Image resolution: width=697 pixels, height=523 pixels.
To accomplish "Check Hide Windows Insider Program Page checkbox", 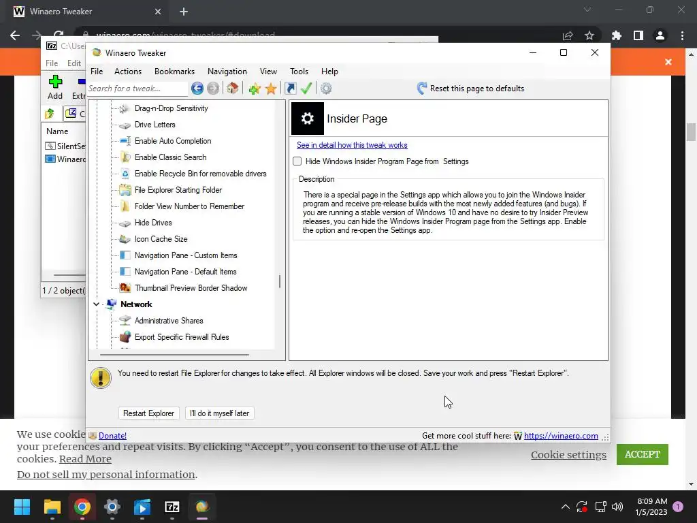I will coord(297,161).
